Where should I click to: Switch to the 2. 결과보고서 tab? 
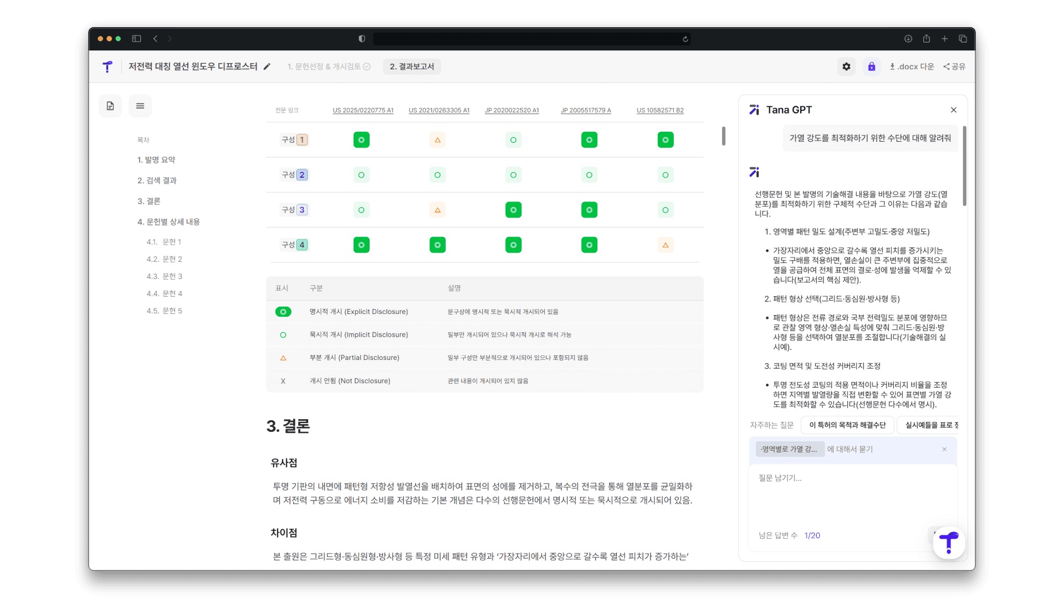(412, 66)
